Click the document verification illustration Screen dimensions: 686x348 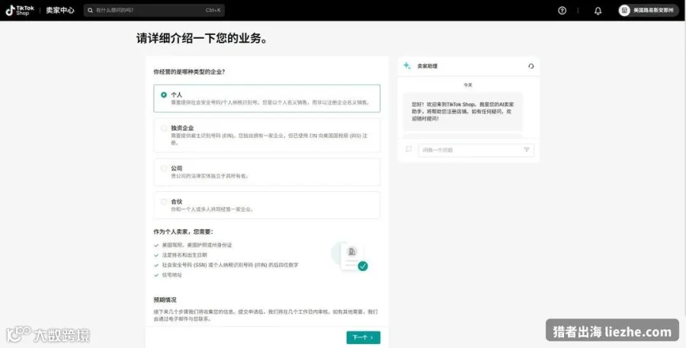coord(350,257)
